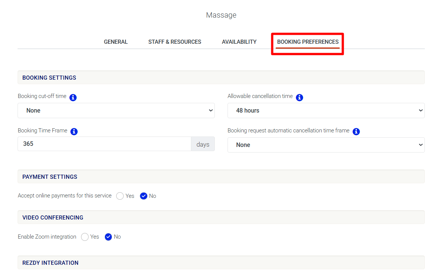Click the 'days' unit label
Image resolution: width=442 pixels, height=276 pixels.
click(203, 144)
